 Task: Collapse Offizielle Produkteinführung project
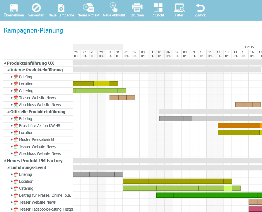[x=8, y=112]
